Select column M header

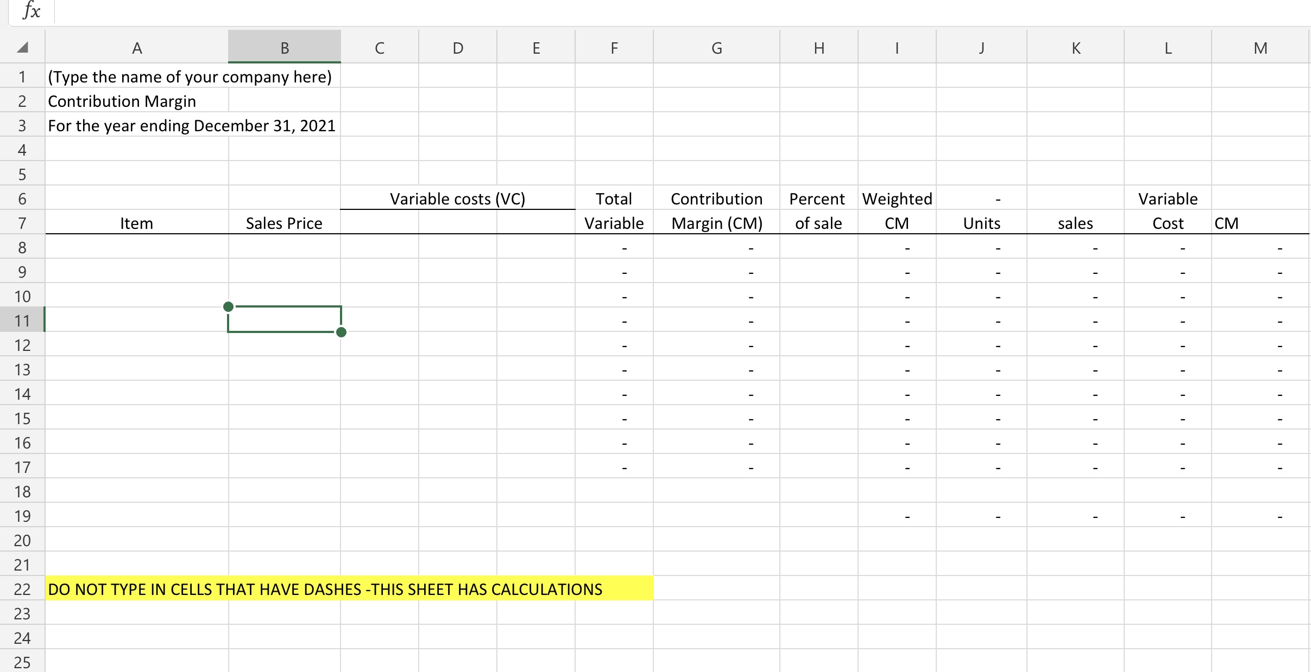click(x=1260, y=48)
